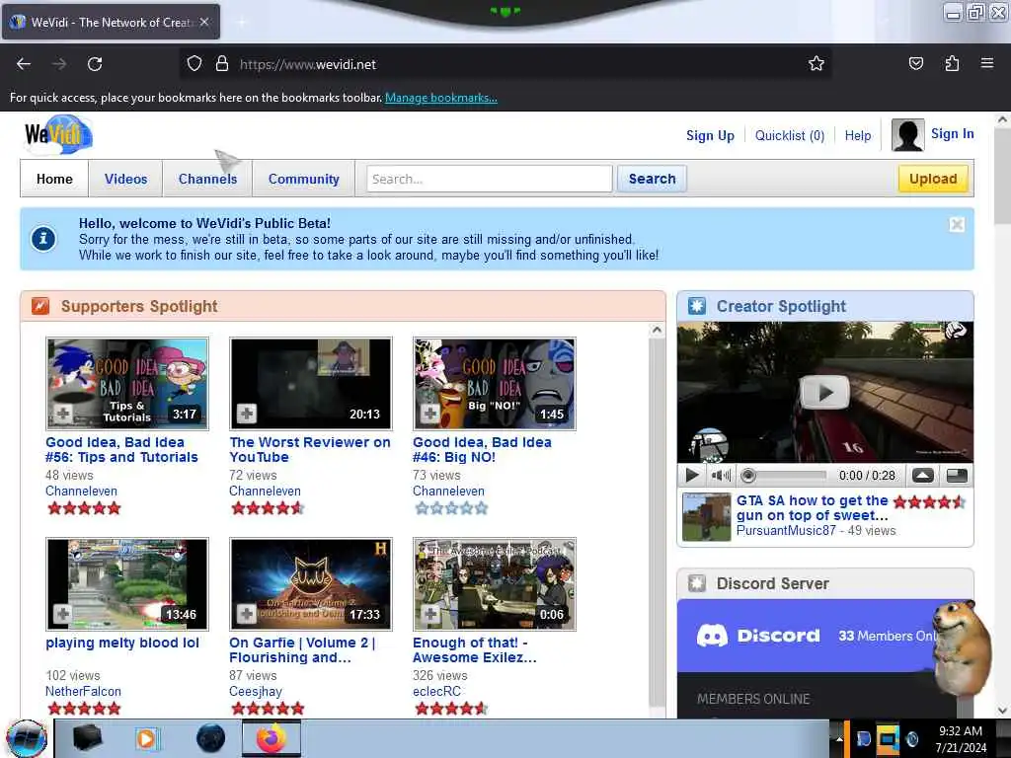1011x758 pixels.
Task: Open On Garfie Volume 2 video title
Action: [x=302, y=649]
